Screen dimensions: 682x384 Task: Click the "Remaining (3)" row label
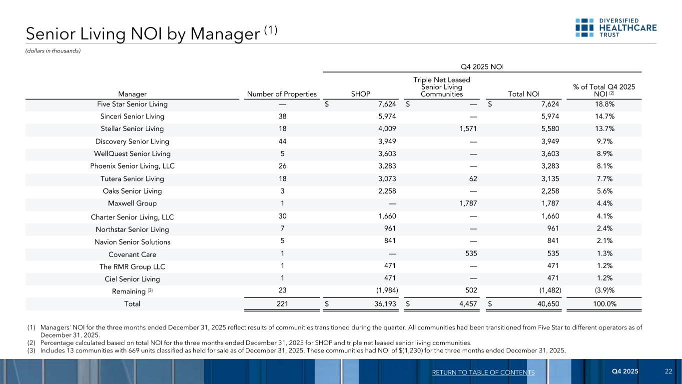click(x=132, y=291)
